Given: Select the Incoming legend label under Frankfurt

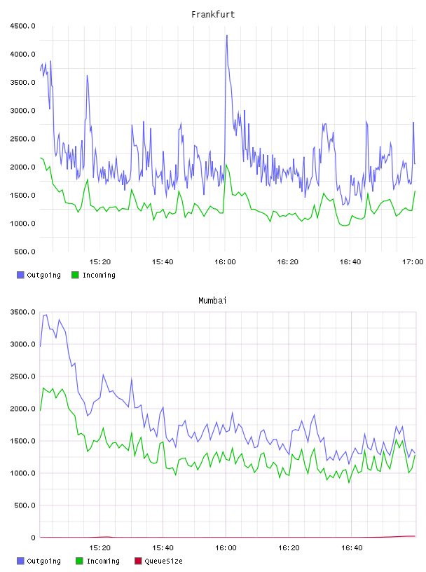Looking at the screenshot, I should (x=99, y=275).
